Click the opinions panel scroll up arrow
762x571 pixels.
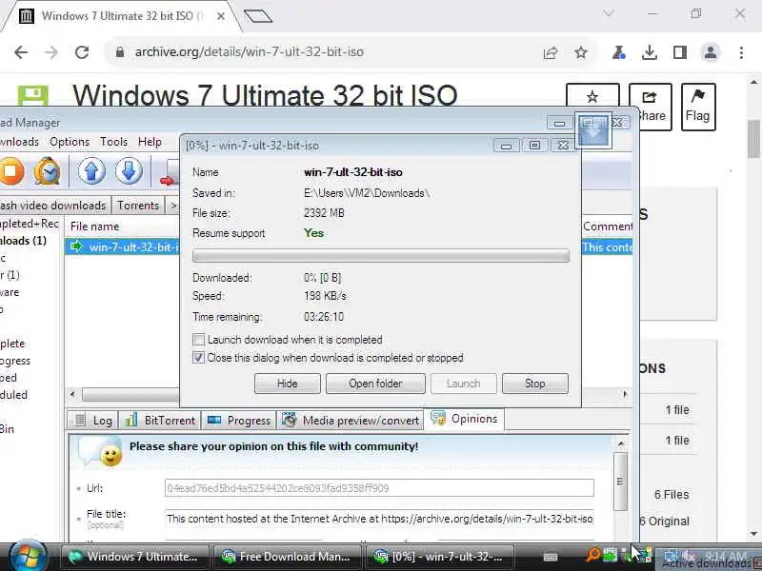pos(621,444)
